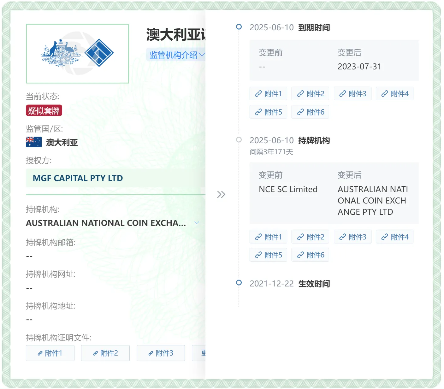The image size is (444, 389).
Task: Select the AUSTRALIAN NATIONAL COIN EXCHANGE PTY LTD new value
Action: pos(373,201)
